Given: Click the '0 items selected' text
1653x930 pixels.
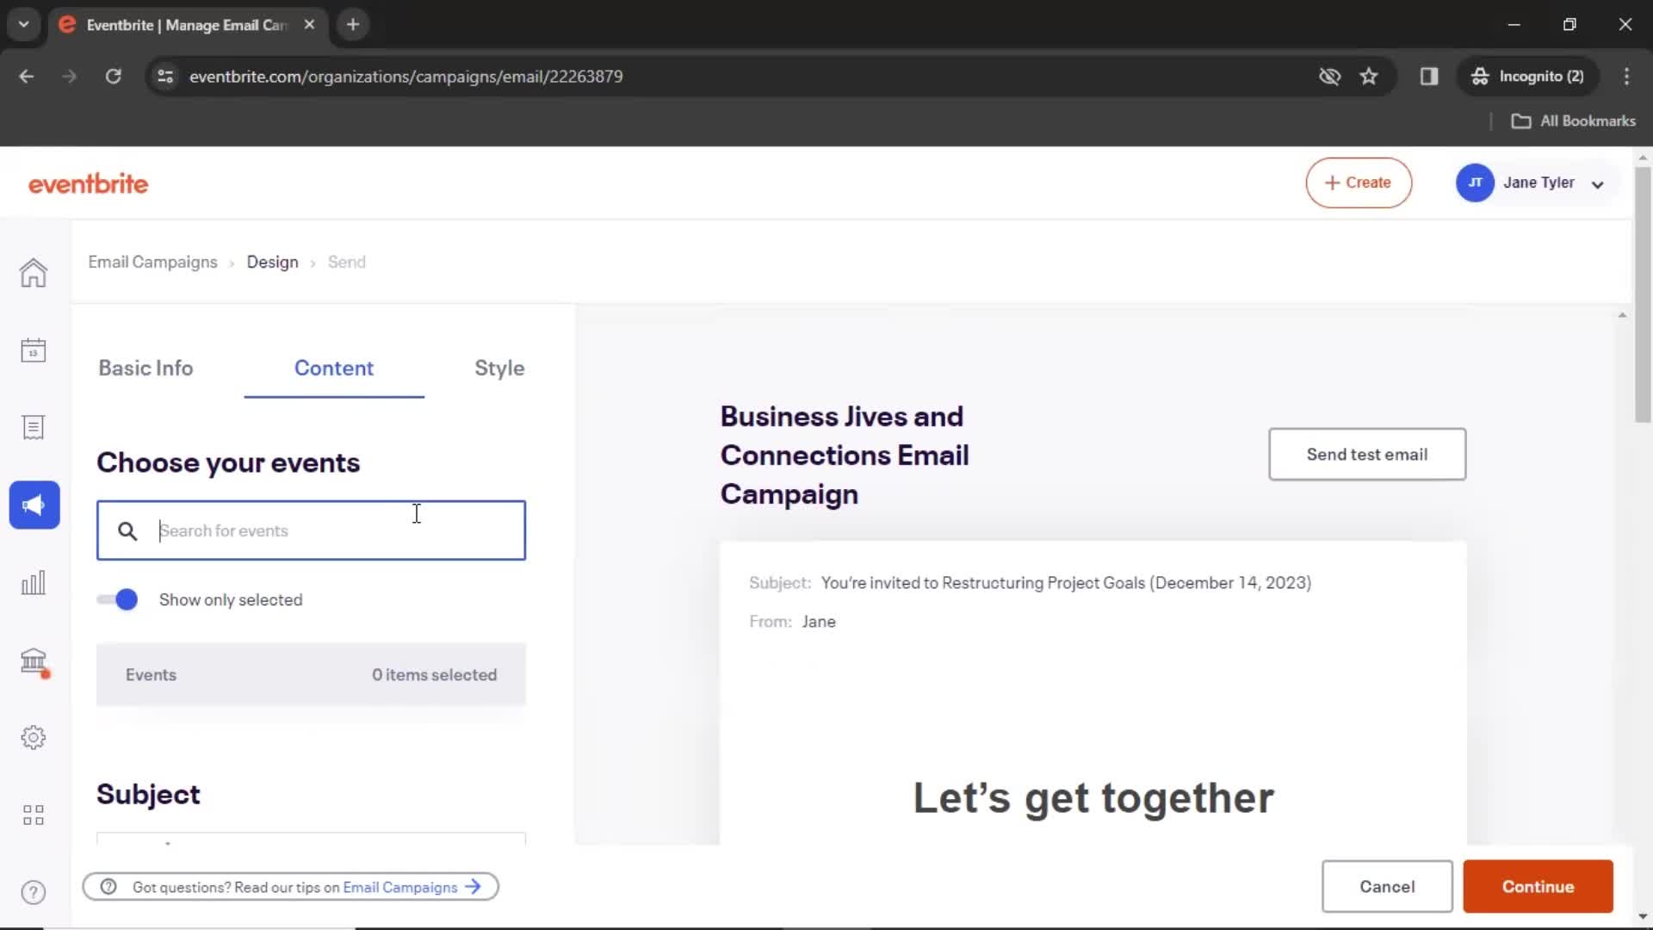Looking at the screenshot, I should 434,675.
